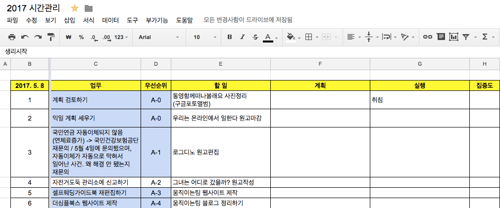Select column E header
500x208 pixels.
click(221, 64)
